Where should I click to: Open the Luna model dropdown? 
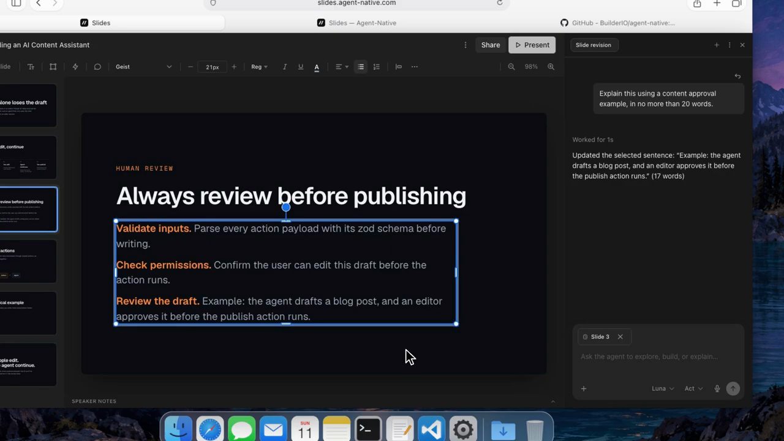pyautogui.click(x=663, y=388)
